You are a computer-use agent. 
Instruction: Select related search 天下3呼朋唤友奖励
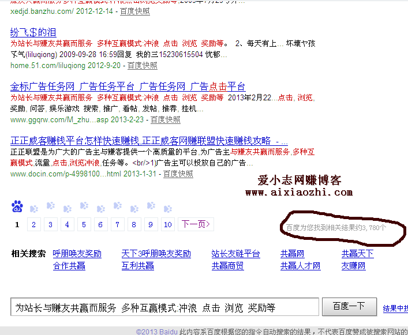tap(156, 254)
